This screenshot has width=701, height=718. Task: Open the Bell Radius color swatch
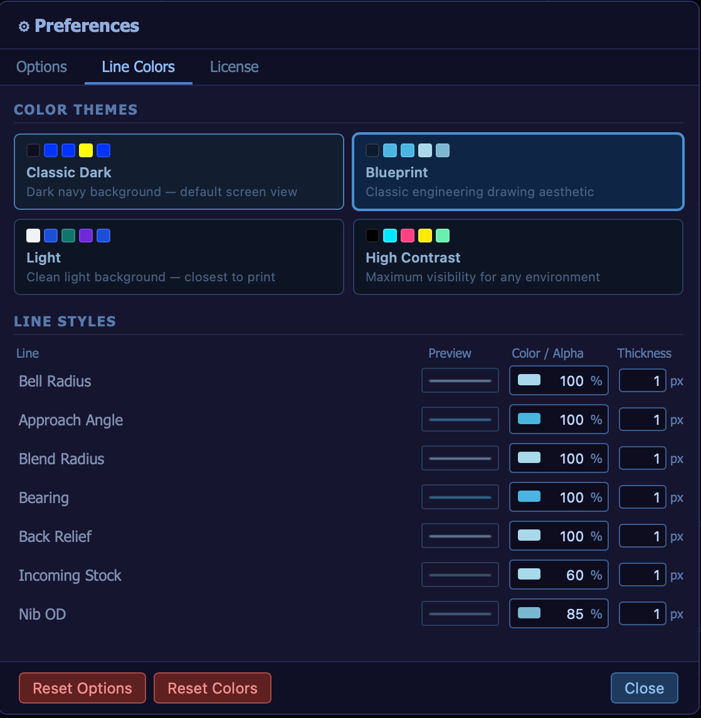click(x=530, y=380)
